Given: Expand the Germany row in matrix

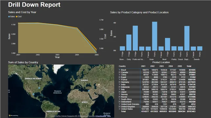Looking at the screenshot, I should tap(119, 82).
